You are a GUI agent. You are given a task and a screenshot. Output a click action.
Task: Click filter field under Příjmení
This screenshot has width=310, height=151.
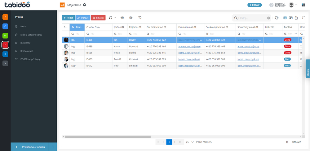[136, 34]
